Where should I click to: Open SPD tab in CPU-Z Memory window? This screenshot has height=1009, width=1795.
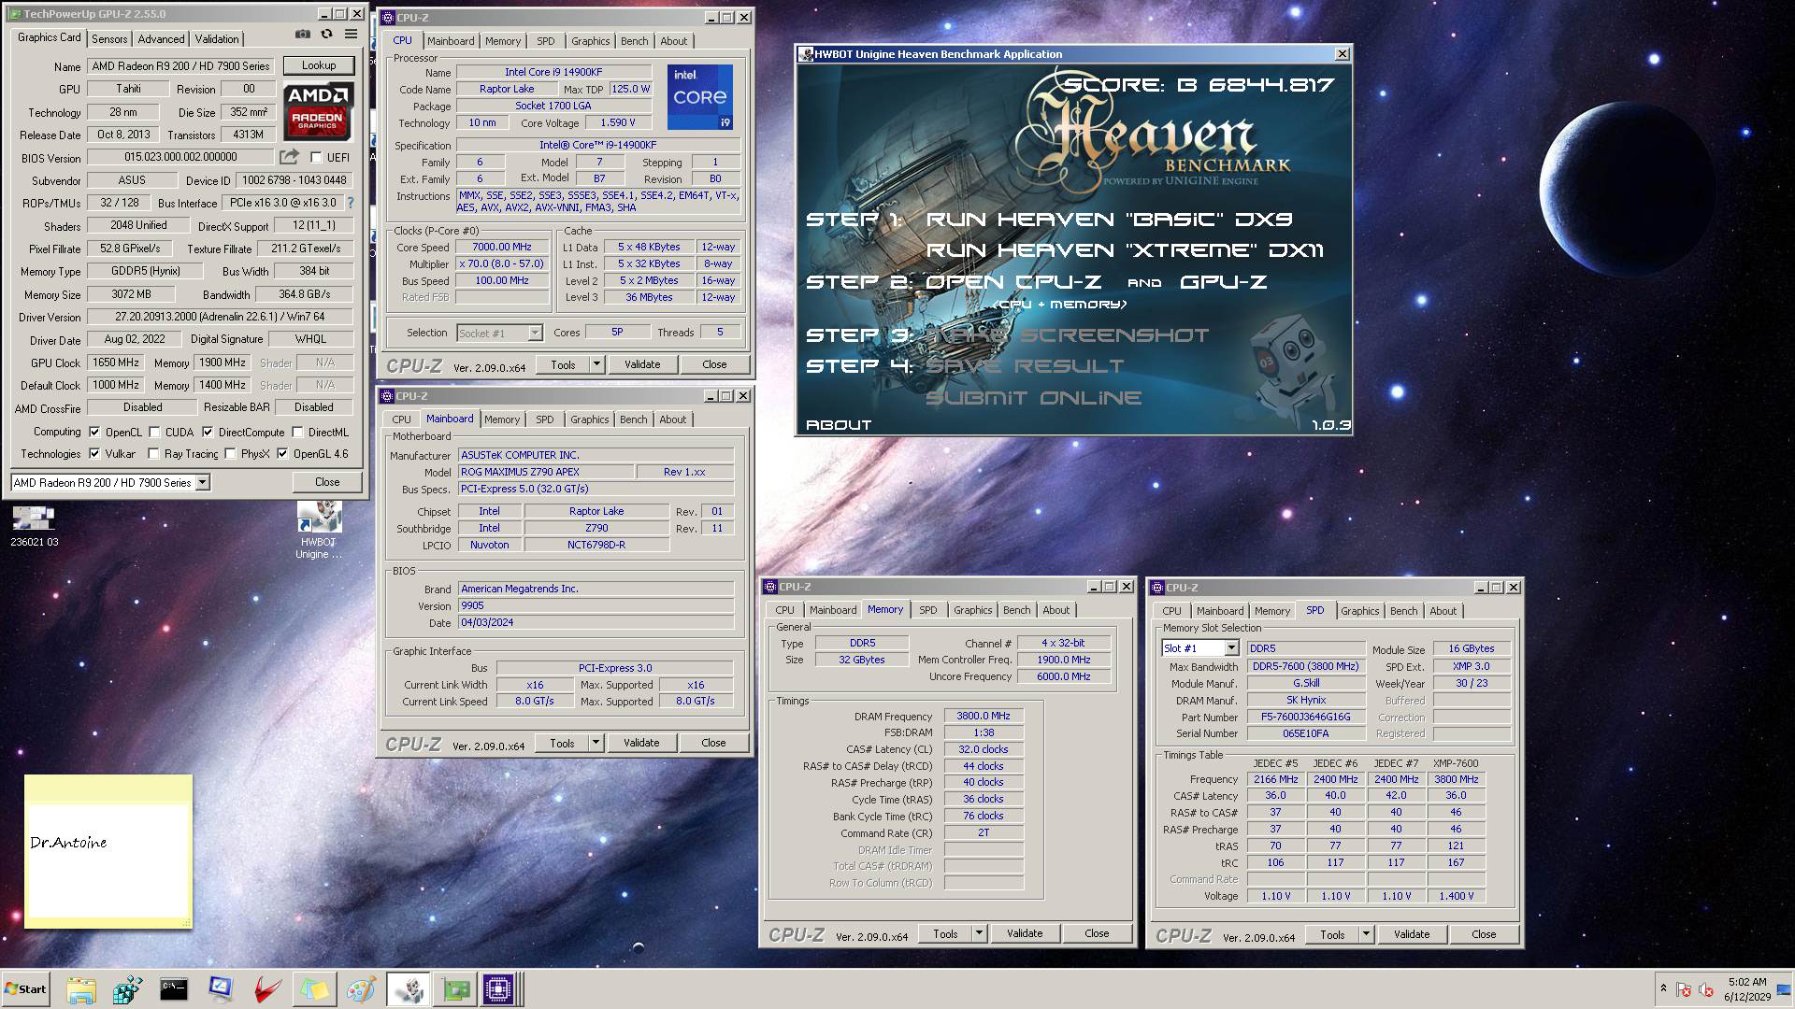[x=927, y=610]
